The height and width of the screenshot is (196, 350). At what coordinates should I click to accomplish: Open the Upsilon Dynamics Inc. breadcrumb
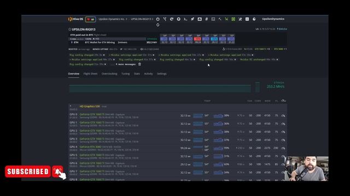(x=112, y=19)
